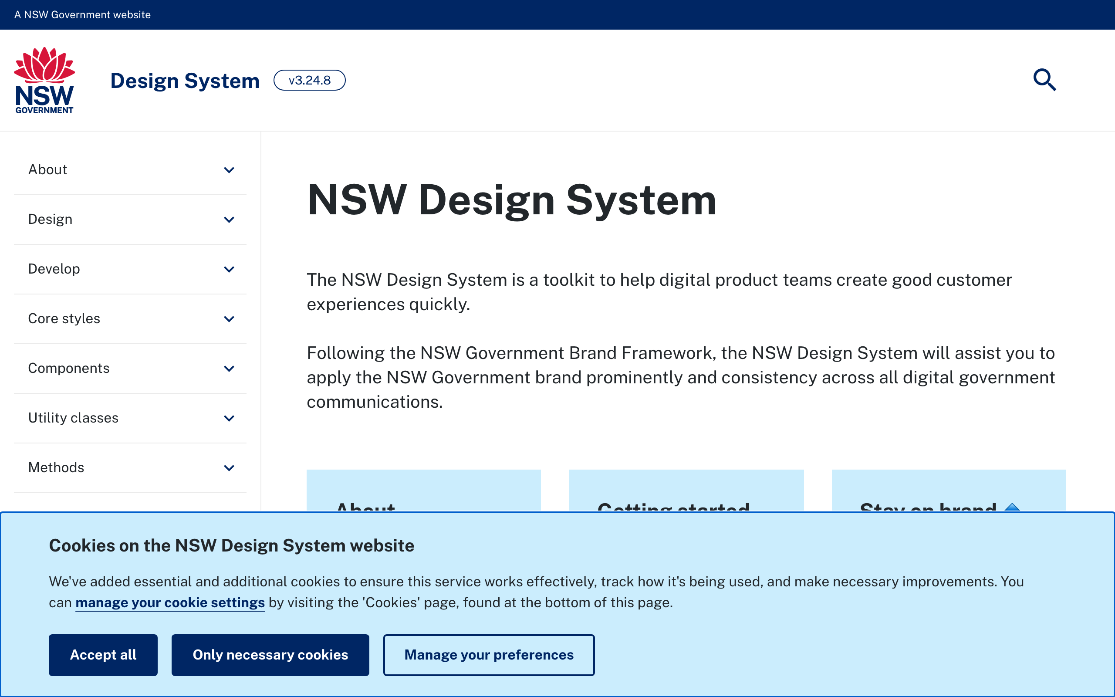
Task: Open the Develop navigation item
Action: 130,269
